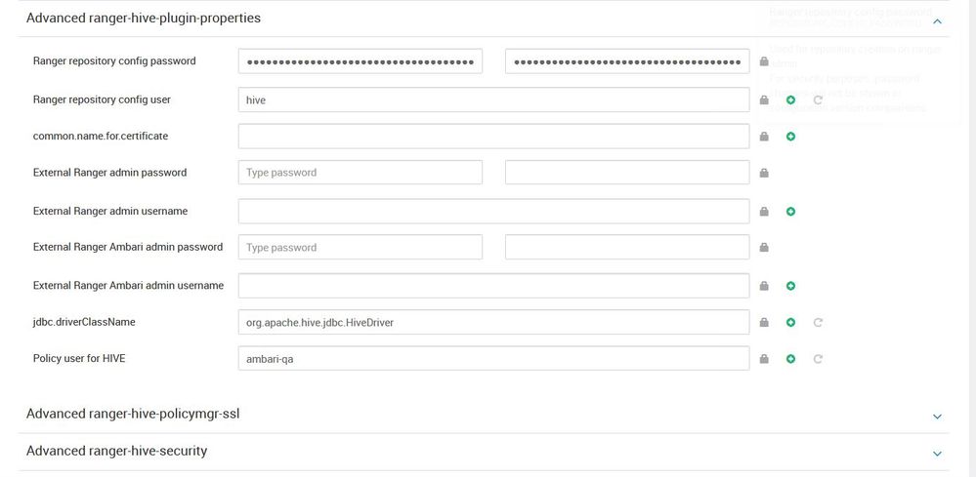Click lock icon beside External Ranger admin password
Screen dimensions: 976x477
tap(764, 173)
